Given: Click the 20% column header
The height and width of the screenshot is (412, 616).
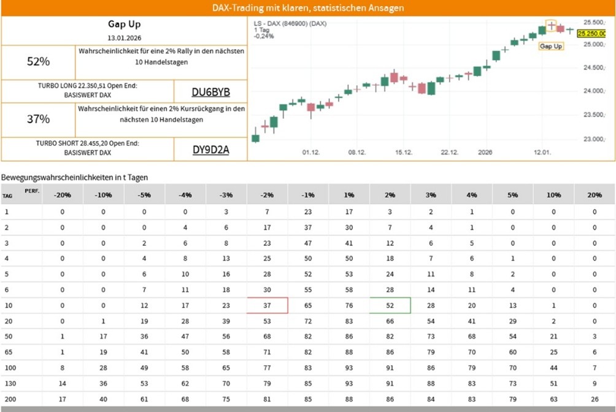Looking at the screenshot, I should point(594,194).
